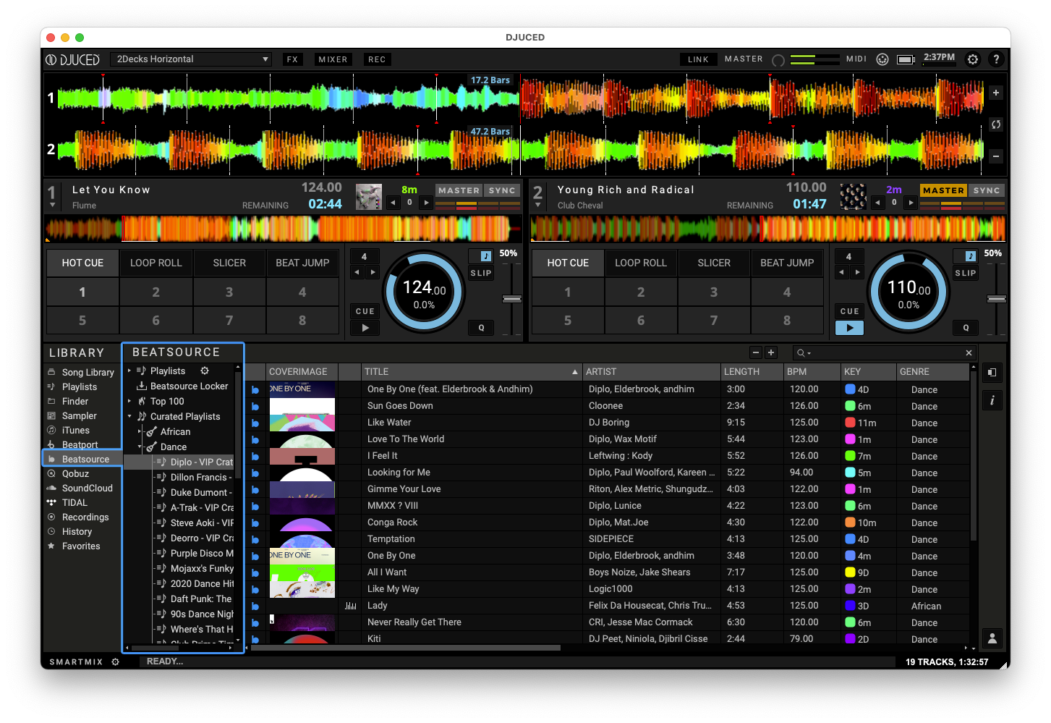1051x723 pixels.
Task: Select the track Conga Rock in the list
Action: tap(392, 522)
